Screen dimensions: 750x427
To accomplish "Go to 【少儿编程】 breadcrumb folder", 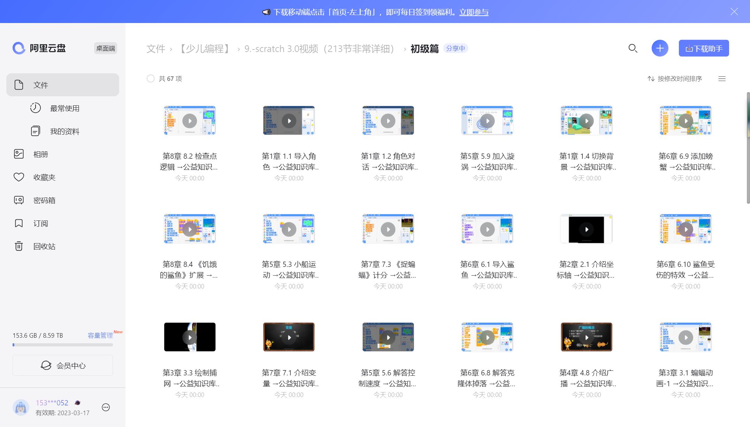I will coord(204,49).
